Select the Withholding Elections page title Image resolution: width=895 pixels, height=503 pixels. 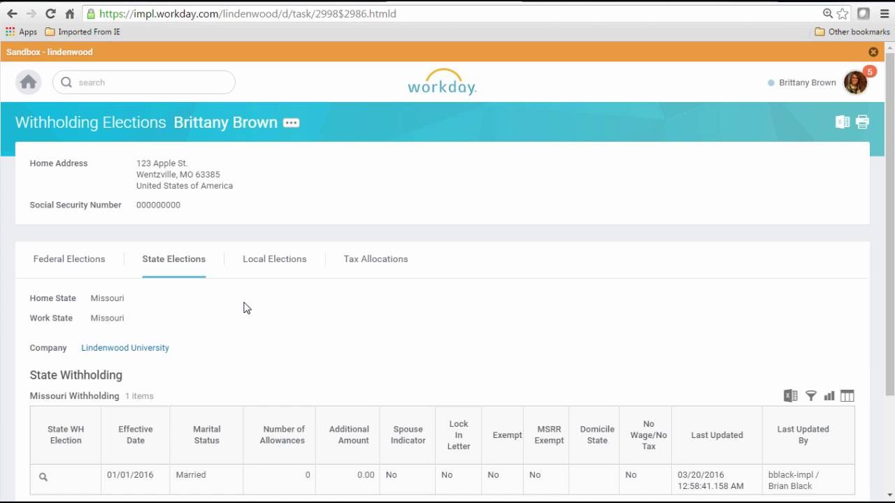click(x=90, y=122)
